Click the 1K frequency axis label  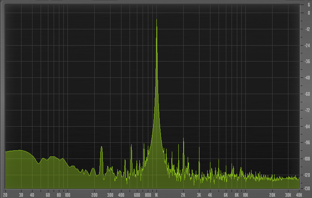tap(156, 195)
